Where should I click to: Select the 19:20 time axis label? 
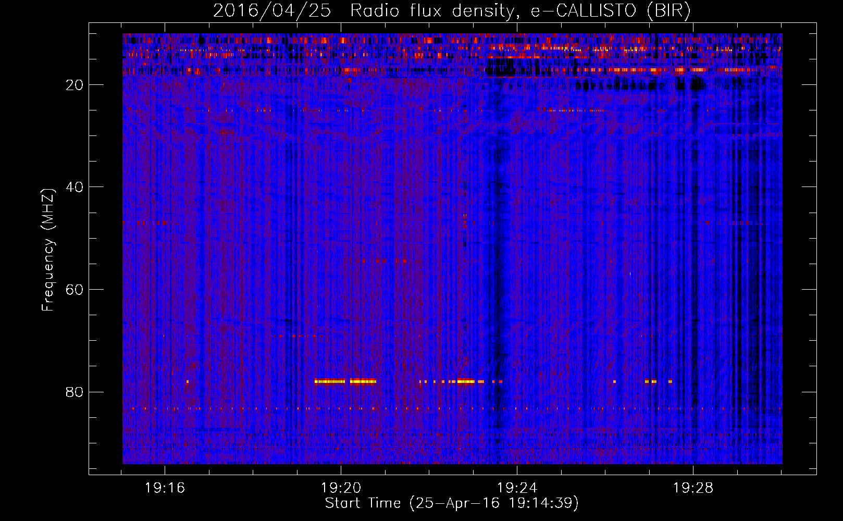click(341, 488)
